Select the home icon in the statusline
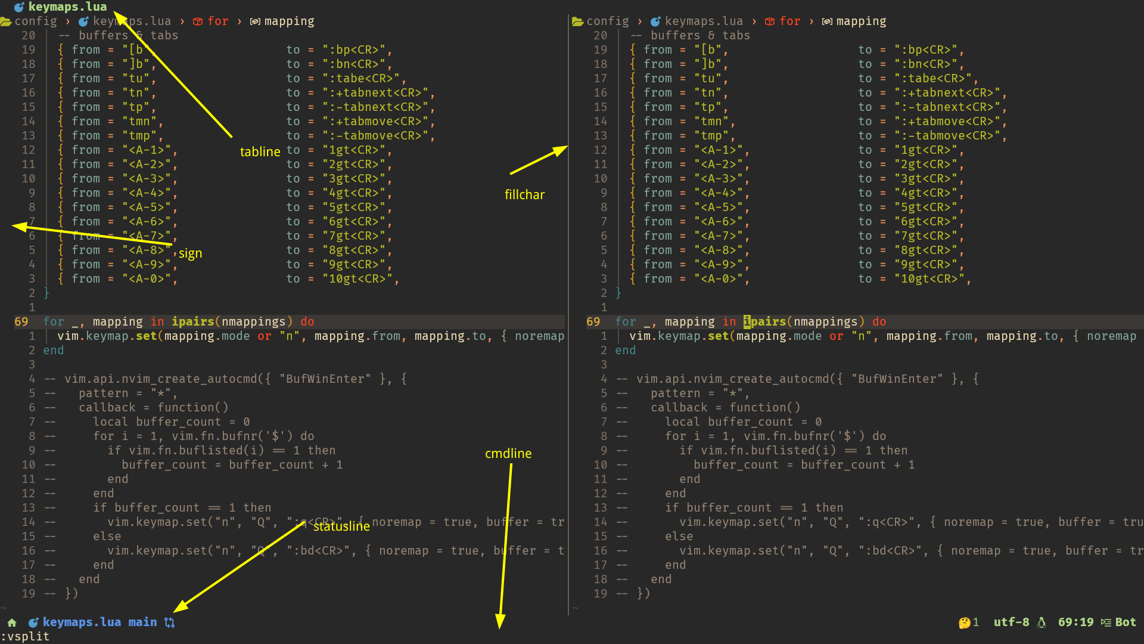1144x644 pixels. [12, 622]
